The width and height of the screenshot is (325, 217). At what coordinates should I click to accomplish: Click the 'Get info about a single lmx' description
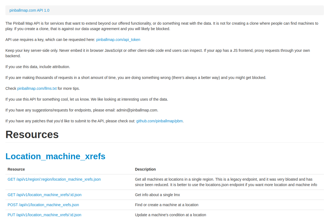click(x=158, y=195)
